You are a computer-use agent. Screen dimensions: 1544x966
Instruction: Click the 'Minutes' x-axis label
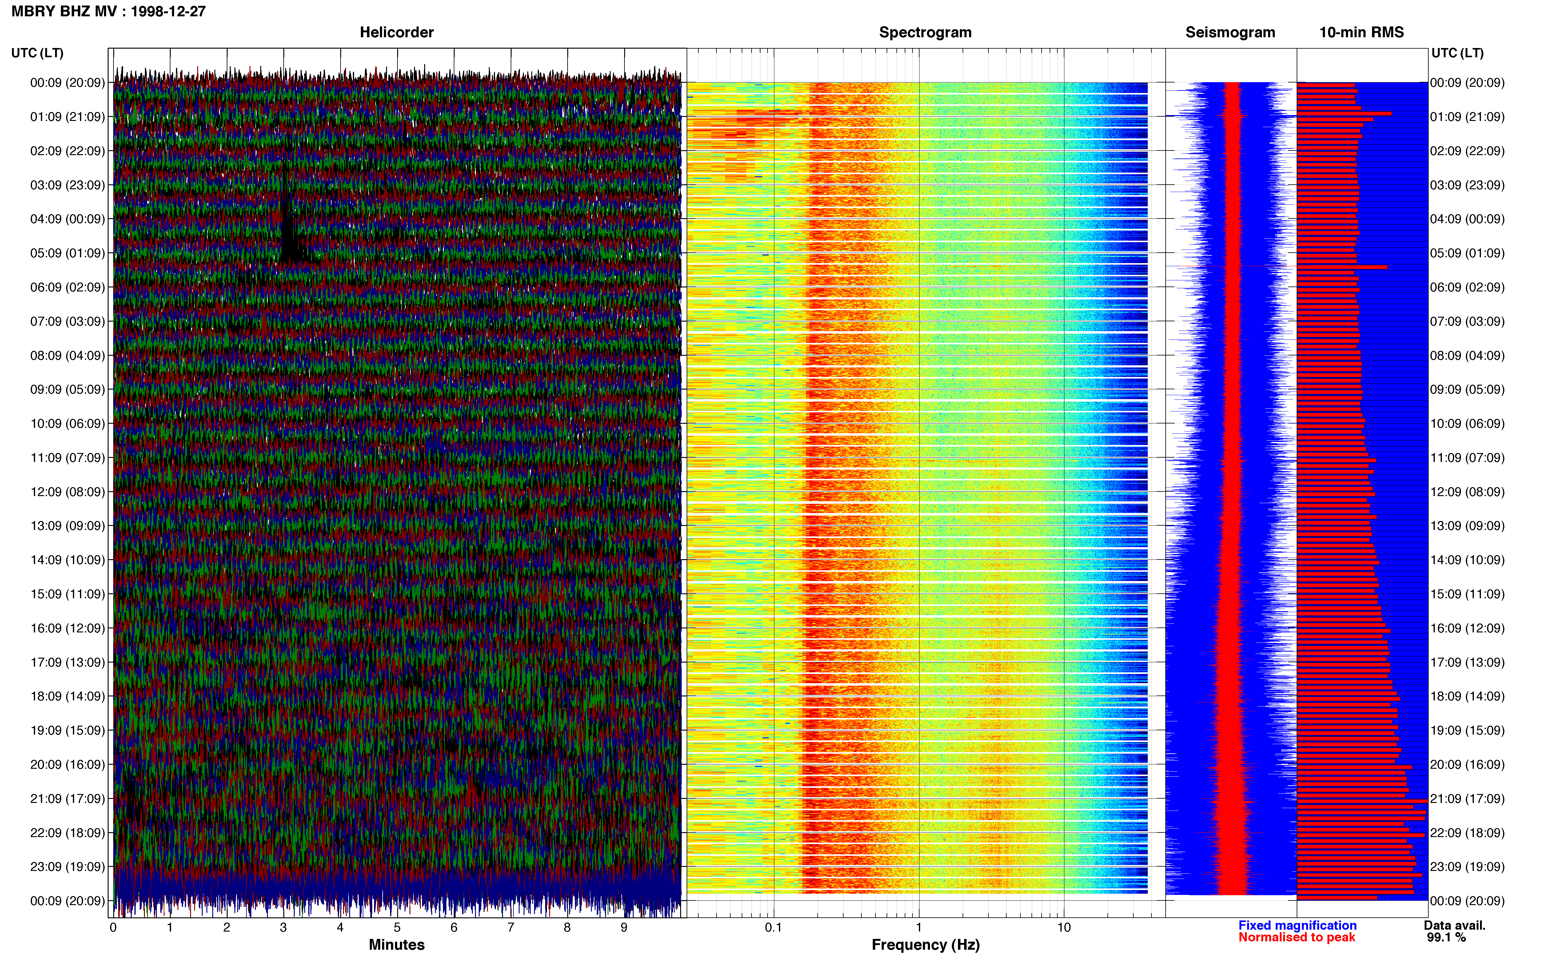coord(397,945)
